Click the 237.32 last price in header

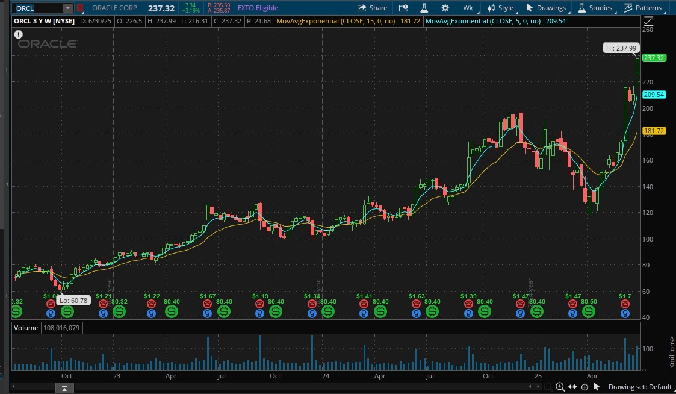click(161, 8)
